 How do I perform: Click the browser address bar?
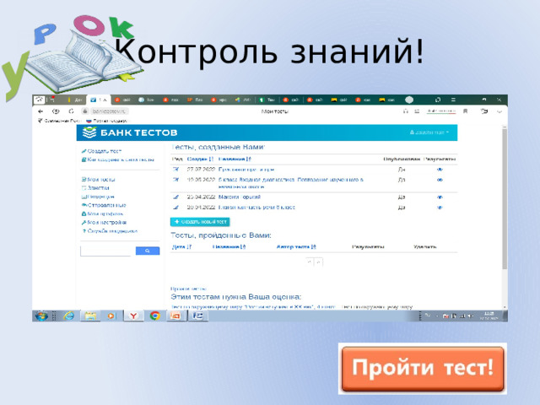pos(111,111)
